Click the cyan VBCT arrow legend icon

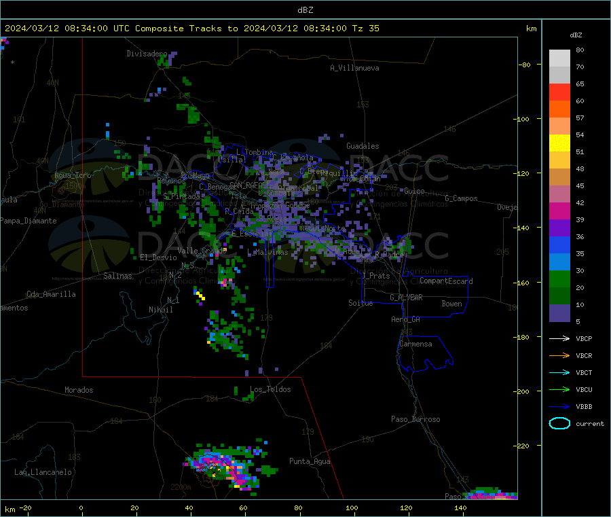coord(559,373)
